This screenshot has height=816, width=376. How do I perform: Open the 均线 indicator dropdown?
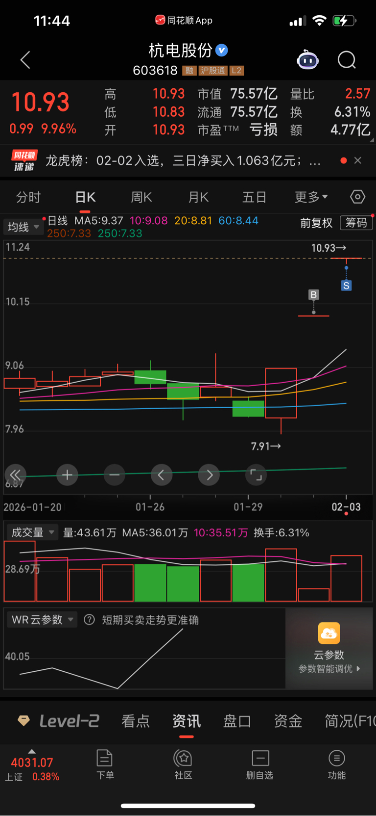(x=23, y=227)
